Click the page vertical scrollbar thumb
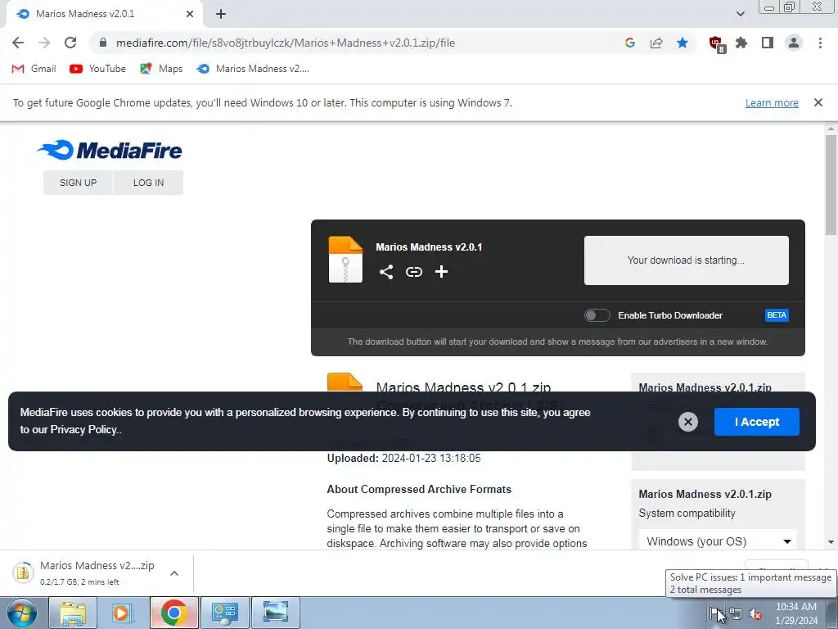This screenshot has height=629, width=838. [831, 184]
